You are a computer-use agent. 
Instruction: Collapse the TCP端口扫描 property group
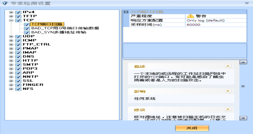click(126, 12)
